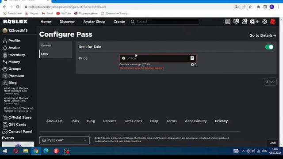
Task: Go back in the browser
Action: [4, 7]
